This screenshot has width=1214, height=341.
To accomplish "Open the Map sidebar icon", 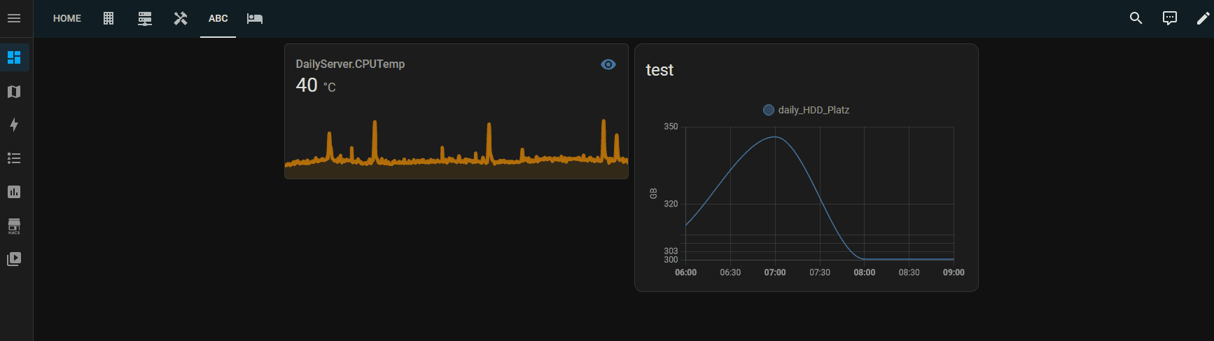I will coord(14,92).
